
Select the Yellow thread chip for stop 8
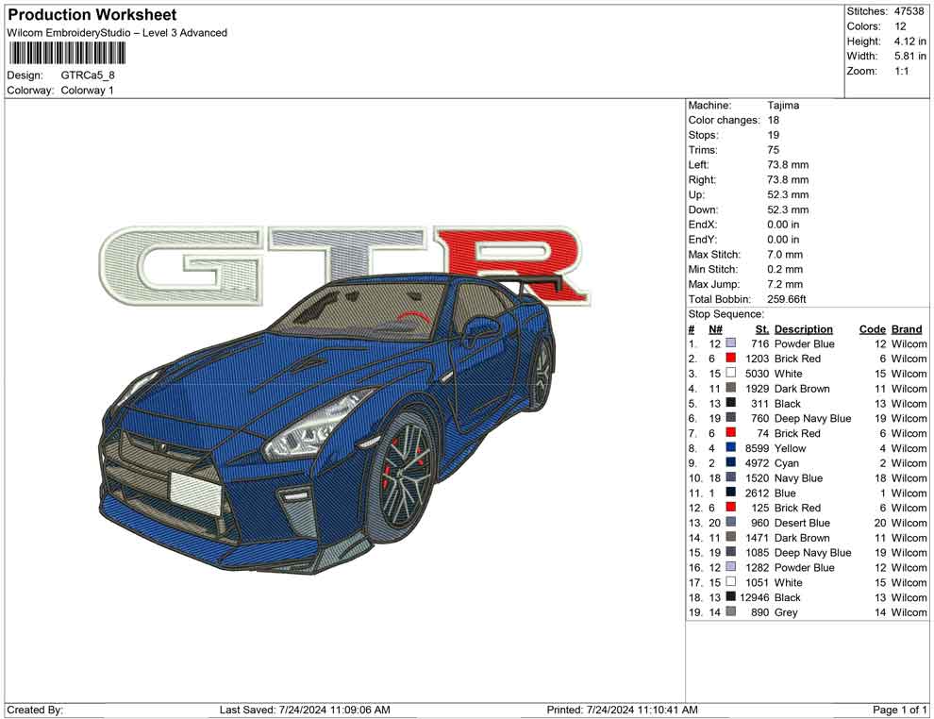pyautogui.click(x=731, y=447)
